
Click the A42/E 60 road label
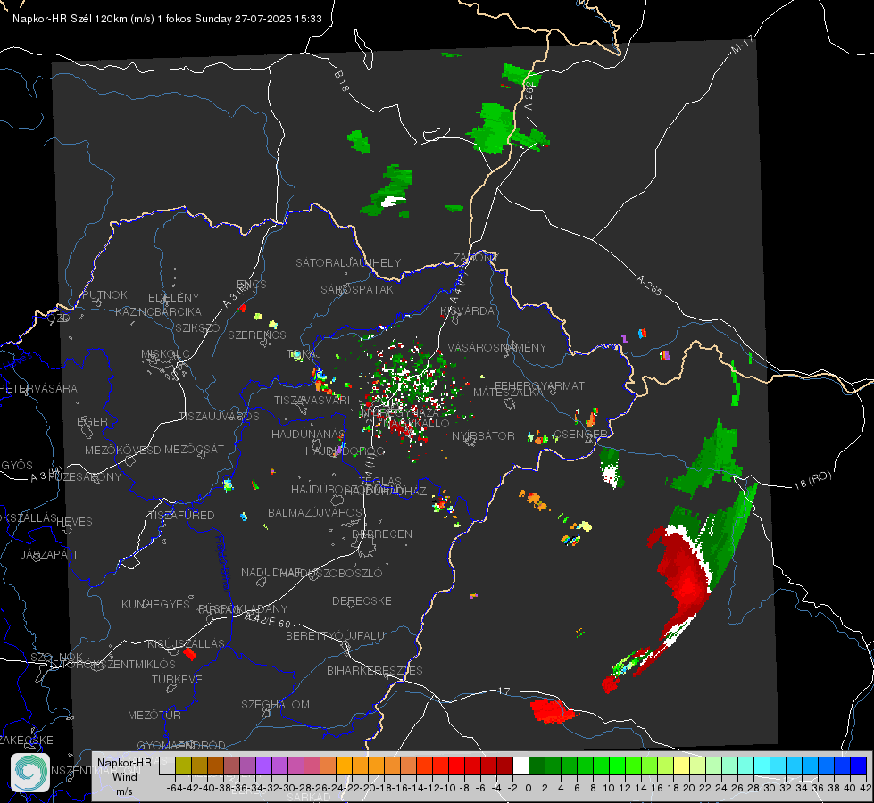(x=268, y=620)
